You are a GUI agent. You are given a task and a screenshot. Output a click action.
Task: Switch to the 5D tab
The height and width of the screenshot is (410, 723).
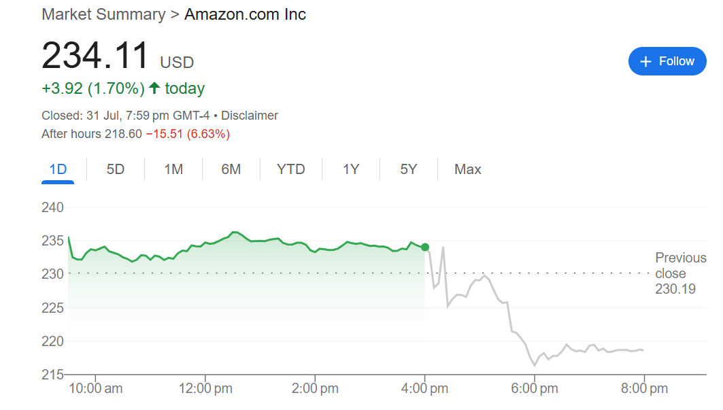(116, 169)
